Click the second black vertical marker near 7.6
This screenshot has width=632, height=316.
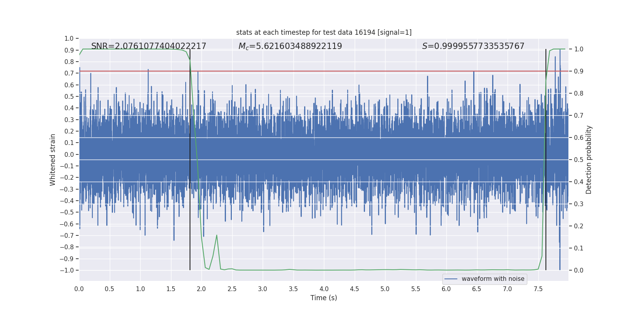point(546,160)
